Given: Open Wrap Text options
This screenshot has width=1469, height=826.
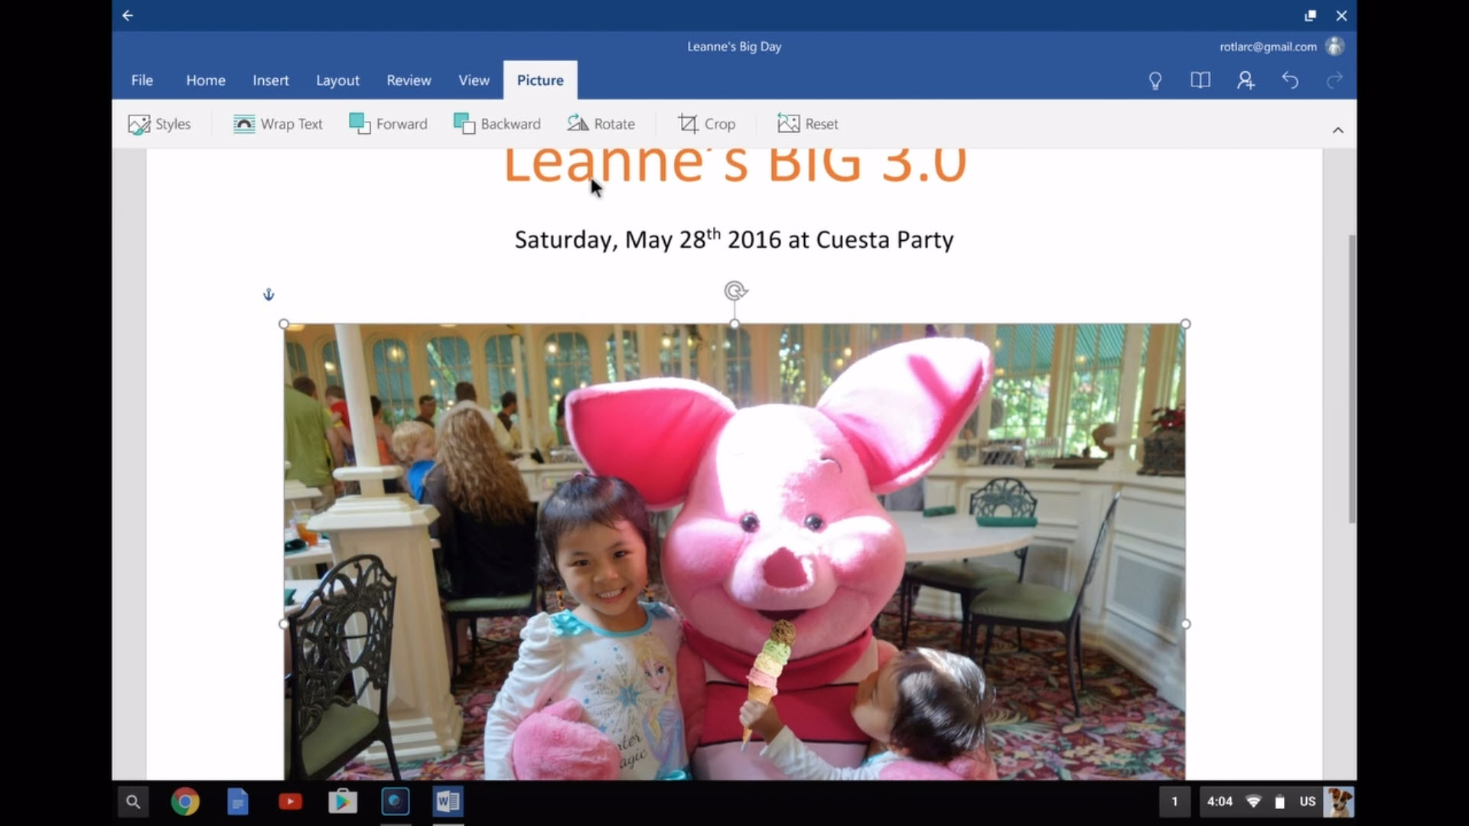Looking at the screenshot, I should [278, 124].
